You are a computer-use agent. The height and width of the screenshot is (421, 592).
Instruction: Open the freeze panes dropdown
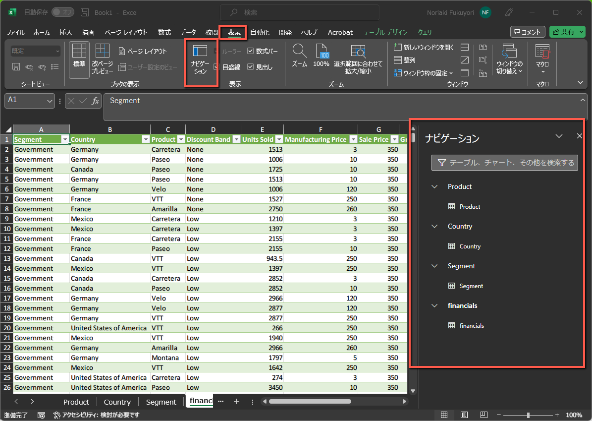click(424, 73)
